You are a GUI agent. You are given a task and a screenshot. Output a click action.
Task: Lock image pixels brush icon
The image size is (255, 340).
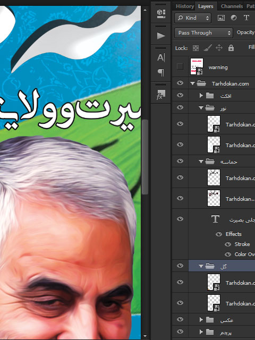208,48
